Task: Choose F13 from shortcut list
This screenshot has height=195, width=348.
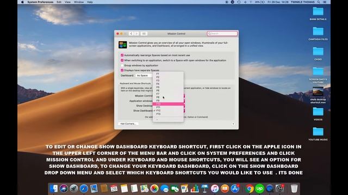Action: point(168,114)
